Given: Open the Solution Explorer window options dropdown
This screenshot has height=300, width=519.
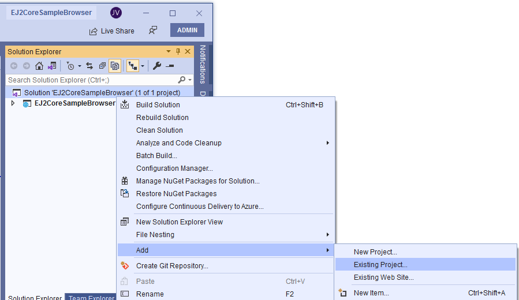Looking at the screenshot, I should pos(169,51).
